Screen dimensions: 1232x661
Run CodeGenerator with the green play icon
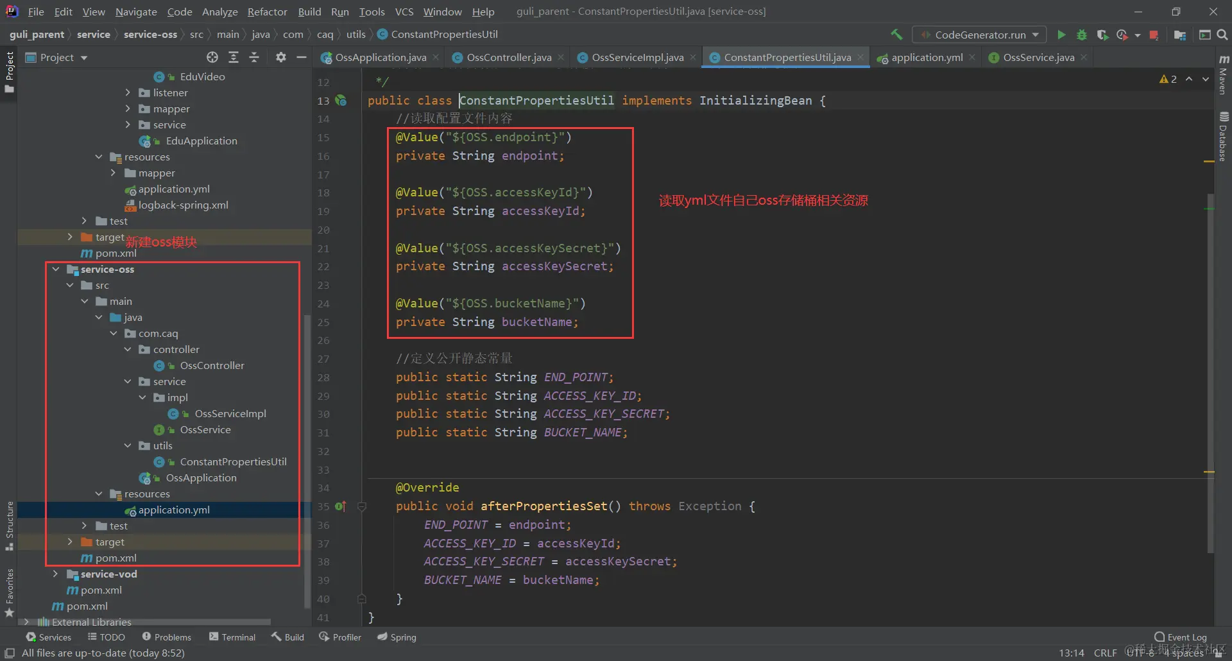tap(1061, 35)
